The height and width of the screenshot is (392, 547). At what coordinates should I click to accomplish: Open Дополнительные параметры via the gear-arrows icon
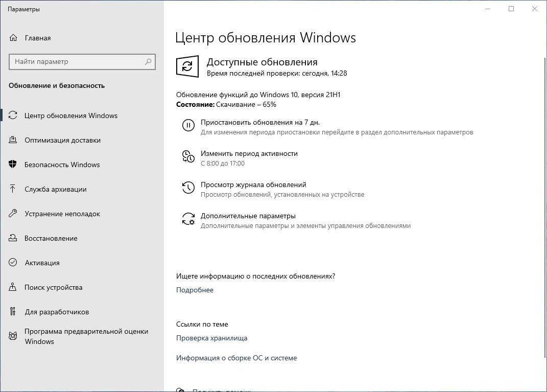click(x=188, y=219)
